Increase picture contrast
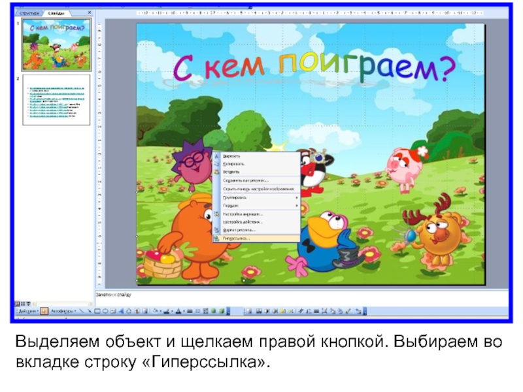This screenshot has width=523, height=392. [267, 312]
